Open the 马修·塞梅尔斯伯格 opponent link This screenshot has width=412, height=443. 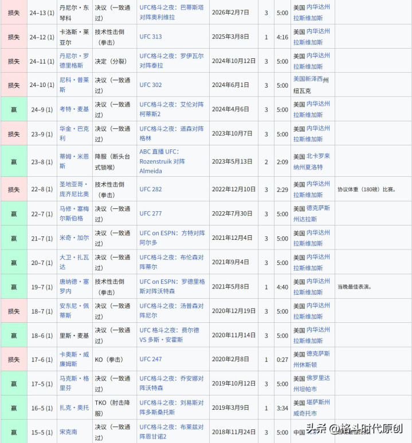pos(74,213)
